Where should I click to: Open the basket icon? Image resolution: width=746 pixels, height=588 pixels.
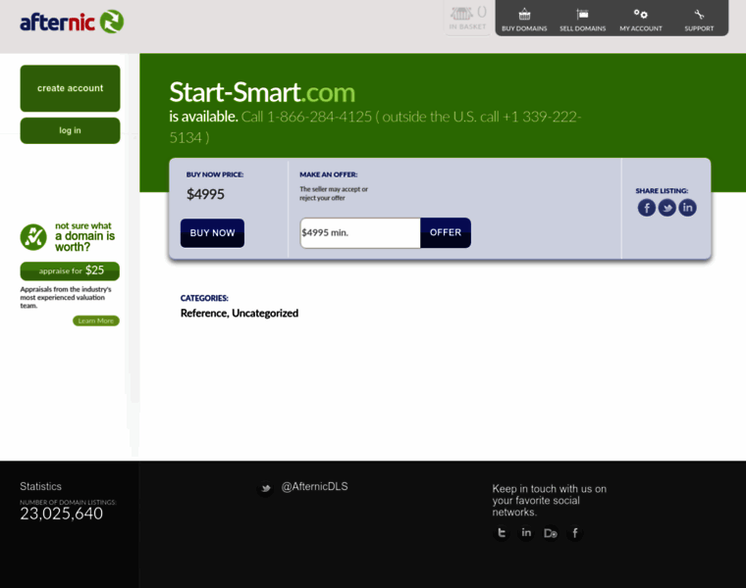467,18
